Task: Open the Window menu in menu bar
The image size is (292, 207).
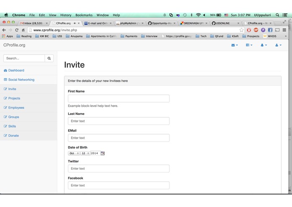Action: 103,15
